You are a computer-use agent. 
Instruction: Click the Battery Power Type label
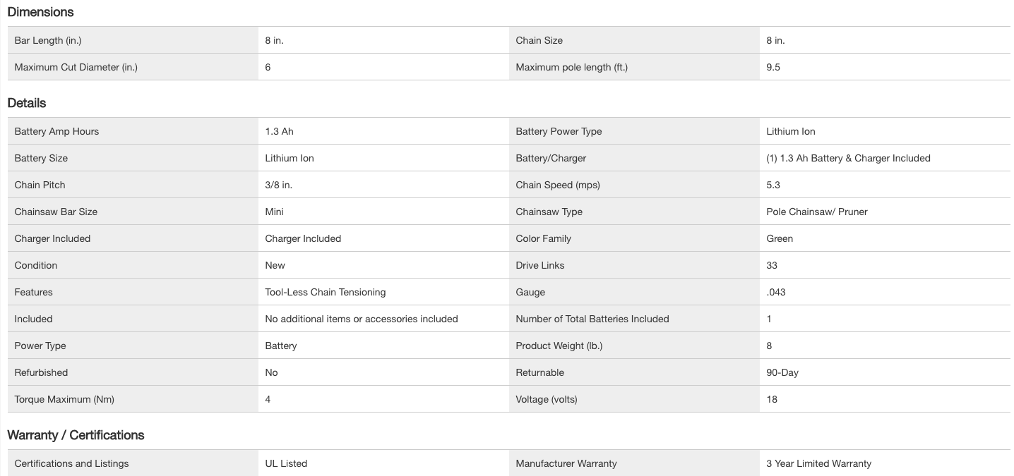click(x=559, y=131)
